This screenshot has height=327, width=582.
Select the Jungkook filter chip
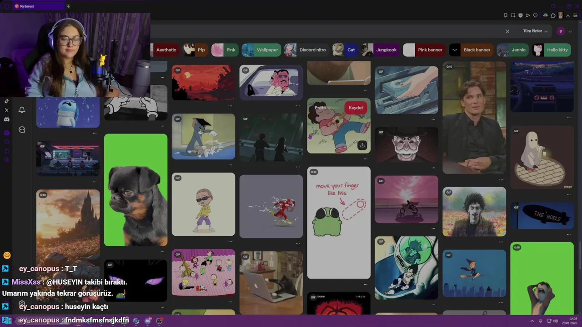point(381,50)
